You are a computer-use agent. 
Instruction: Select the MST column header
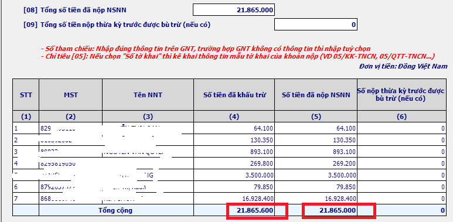pos(71,95)
